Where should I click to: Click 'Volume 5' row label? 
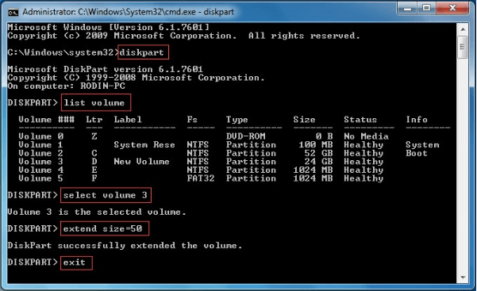[x=40, y=178]
